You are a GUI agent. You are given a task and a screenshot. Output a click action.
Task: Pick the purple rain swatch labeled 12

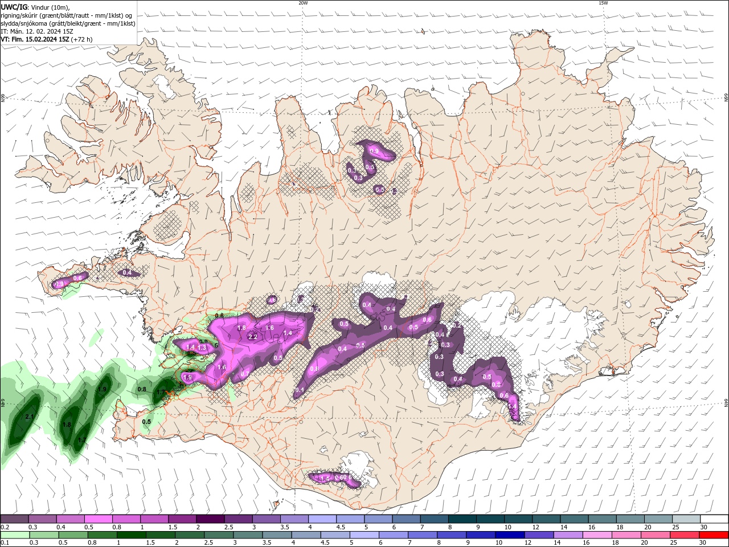[x=539, y=535]
